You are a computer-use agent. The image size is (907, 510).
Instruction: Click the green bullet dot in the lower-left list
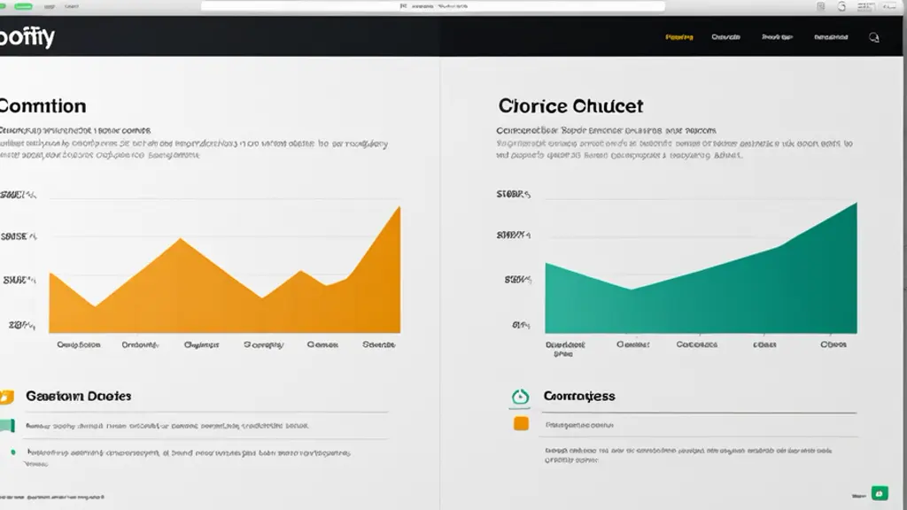[13, 452]
